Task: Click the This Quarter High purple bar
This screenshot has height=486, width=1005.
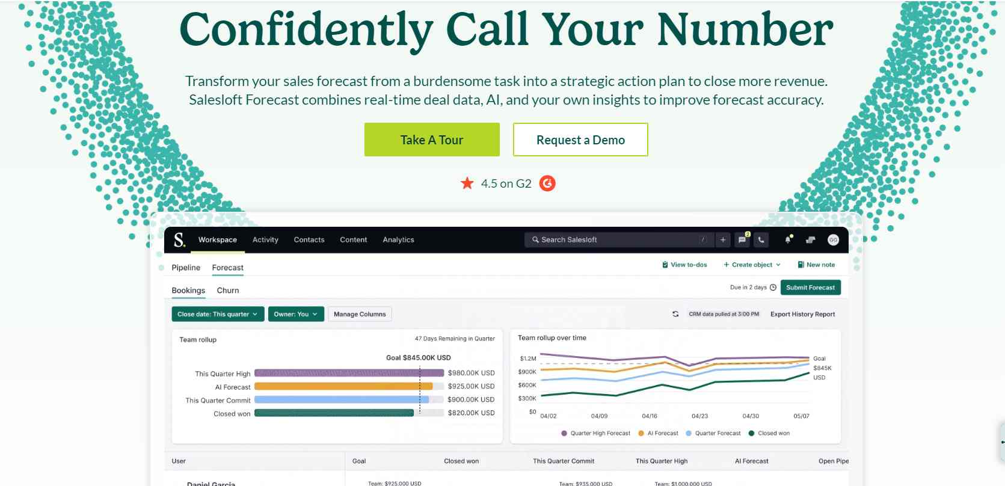Action: (x=349, y=373)
